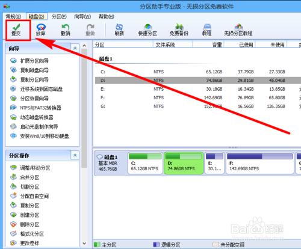Sort by the 文件系统 column header
Viewport: 301px width, 249px height.
[173, 45]
